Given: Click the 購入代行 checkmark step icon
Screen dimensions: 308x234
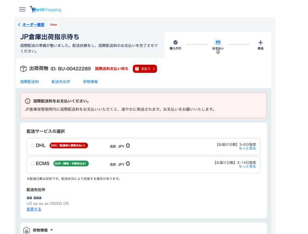Looking at the screenshot, I should 176,42.
